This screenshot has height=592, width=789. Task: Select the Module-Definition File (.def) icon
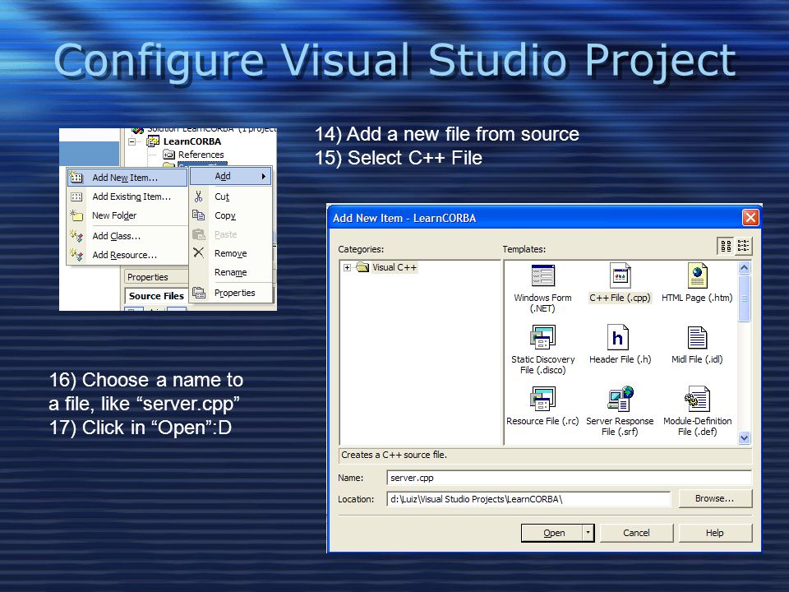pos(697,399)
